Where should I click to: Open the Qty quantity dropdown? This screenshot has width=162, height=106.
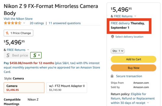pyautogui.click(x=118, y=51)
